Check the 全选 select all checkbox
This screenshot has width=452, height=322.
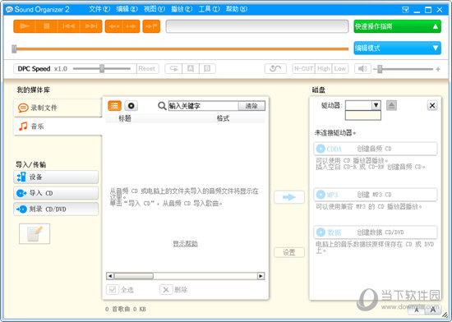pyautogui.click(x=113, y=289)
